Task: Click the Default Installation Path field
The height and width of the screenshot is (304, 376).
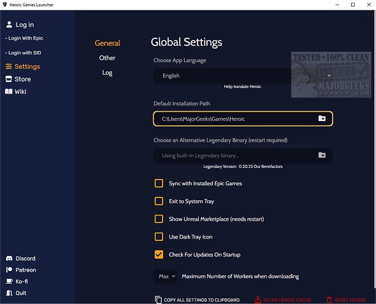Action: click(234, 119)
